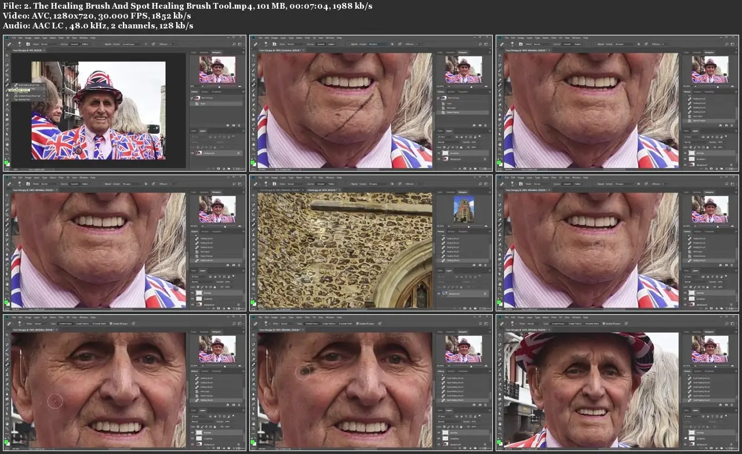Screen dimensions: 742x454
Task: Select the Crop tool in the tool-flyout frame
Action: tap(7, 74)
